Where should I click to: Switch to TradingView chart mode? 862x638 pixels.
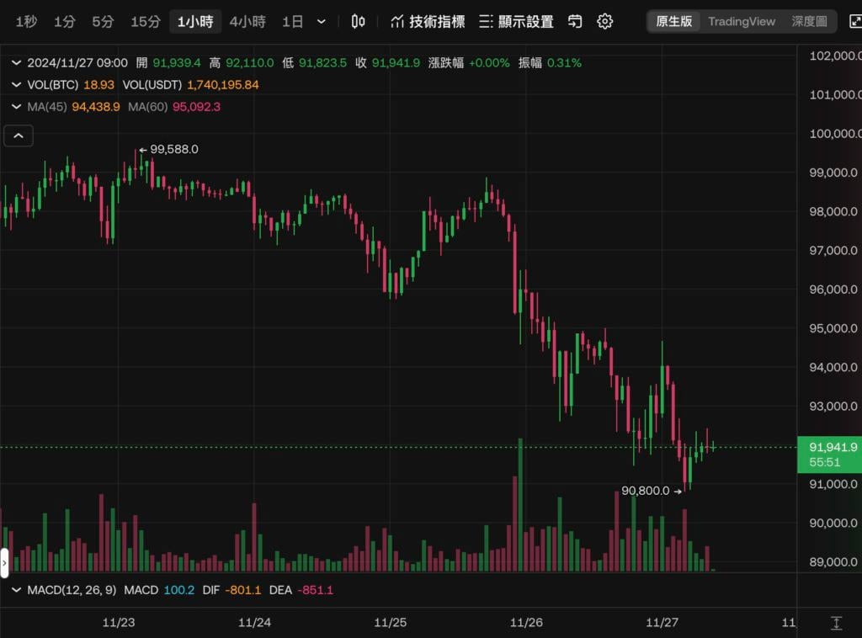742,21
